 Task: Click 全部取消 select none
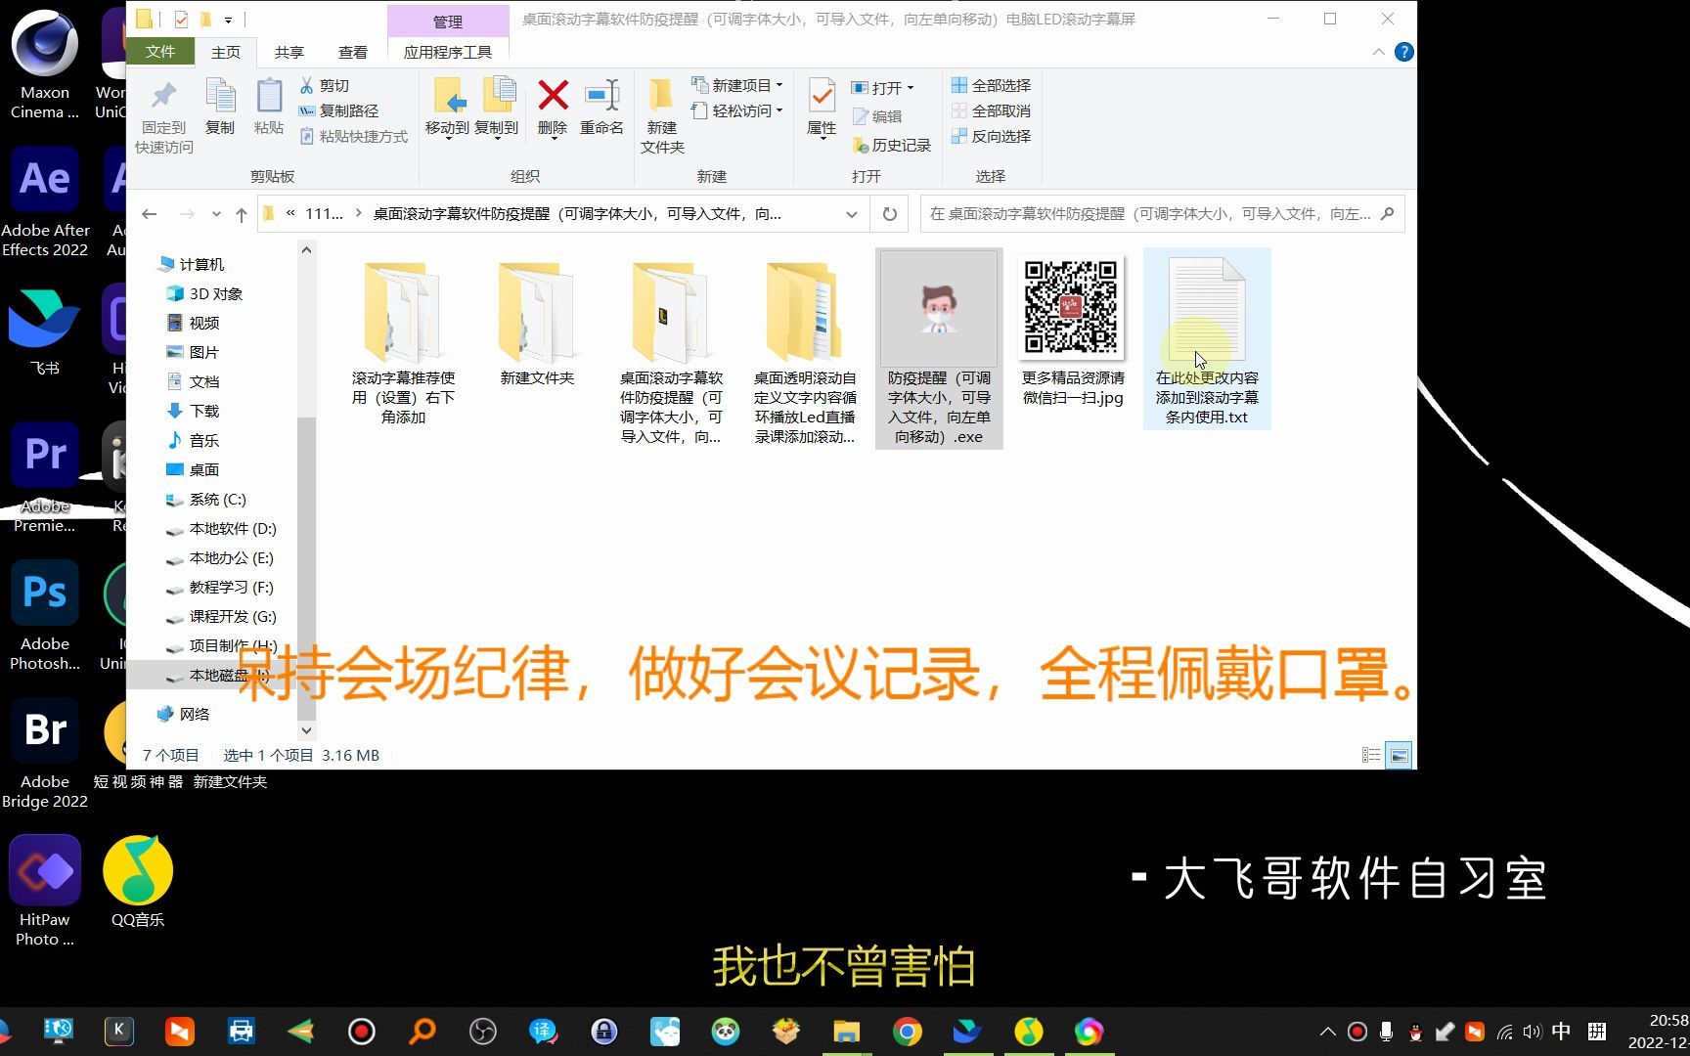[x=991, y=111]
